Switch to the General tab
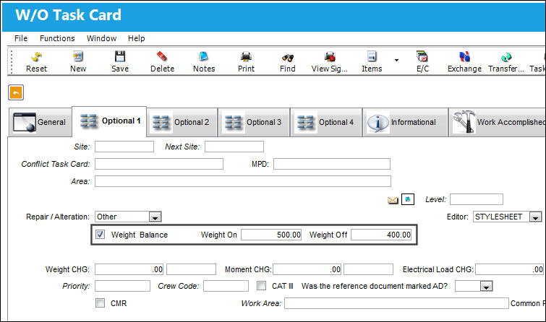 pyautogui.click(x=40, y=122)
